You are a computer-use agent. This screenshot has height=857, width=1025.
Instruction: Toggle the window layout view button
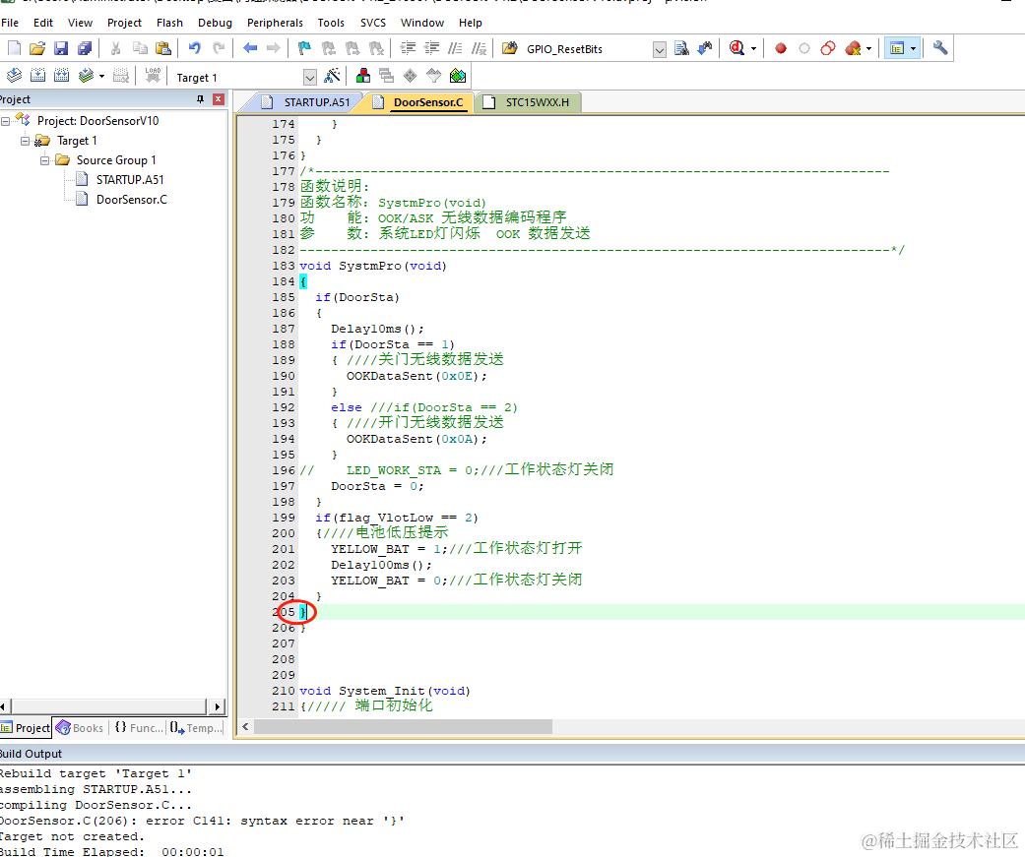897,48
